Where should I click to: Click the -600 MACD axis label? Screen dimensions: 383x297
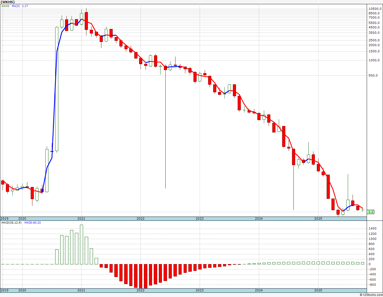point(372,279)
